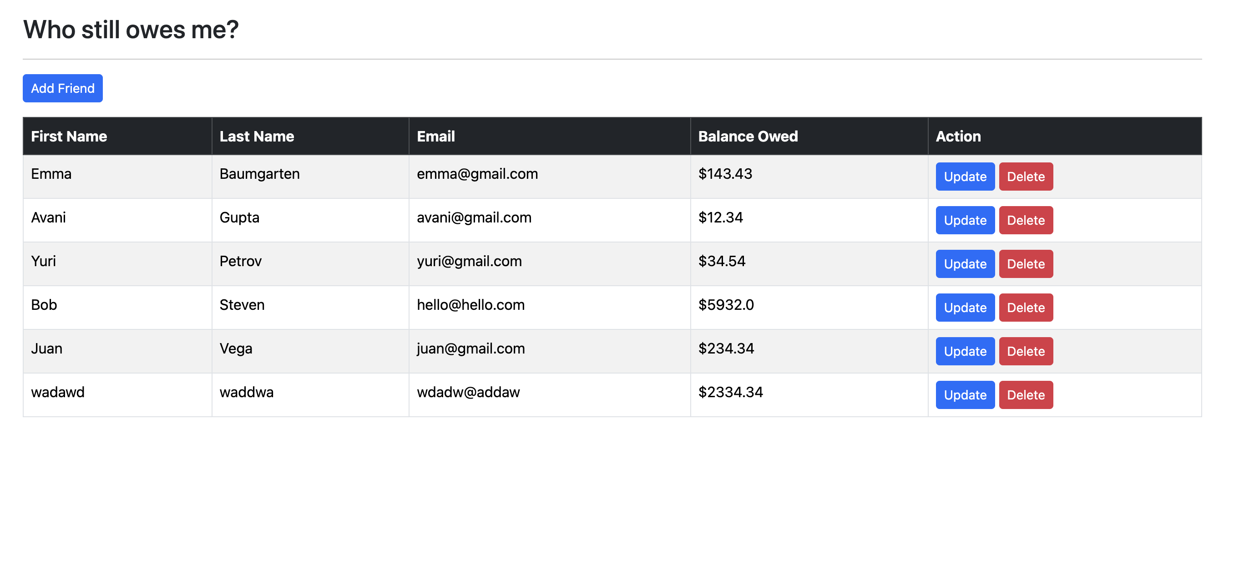Image resolution: width=1234 pixels, height=586 pixels.
Task: Click balance value $5932.0
Action: click(726, 304)
